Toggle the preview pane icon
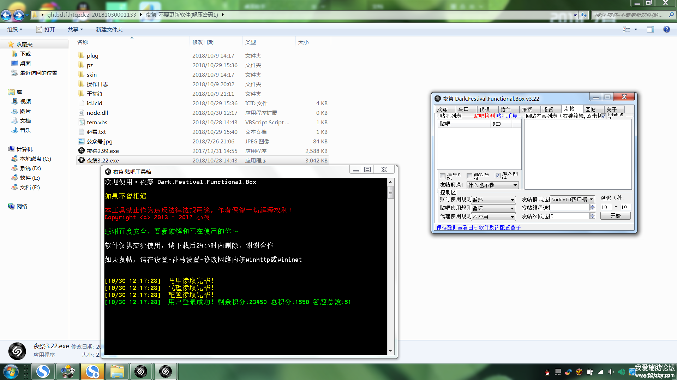The width and height of the screenshot is (677, 380). (x=650, y=29)
